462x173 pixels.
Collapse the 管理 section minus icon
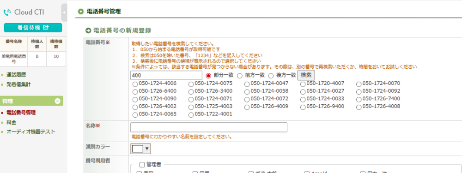57,101
